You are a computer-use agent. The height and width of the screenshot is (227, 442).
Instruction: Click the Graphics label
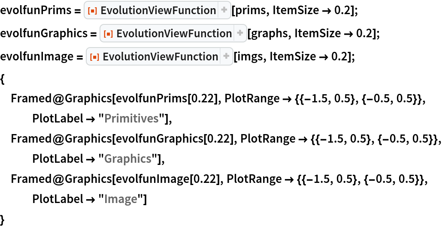tap(128, 159)
